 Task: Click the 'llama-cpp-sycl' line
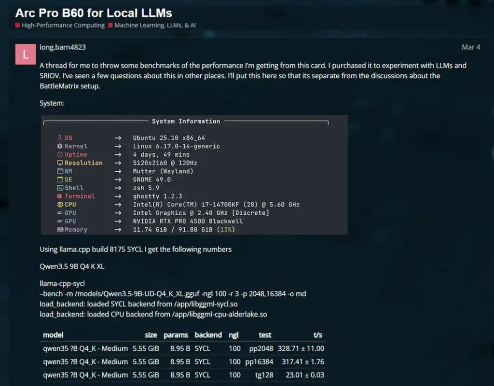62,284
